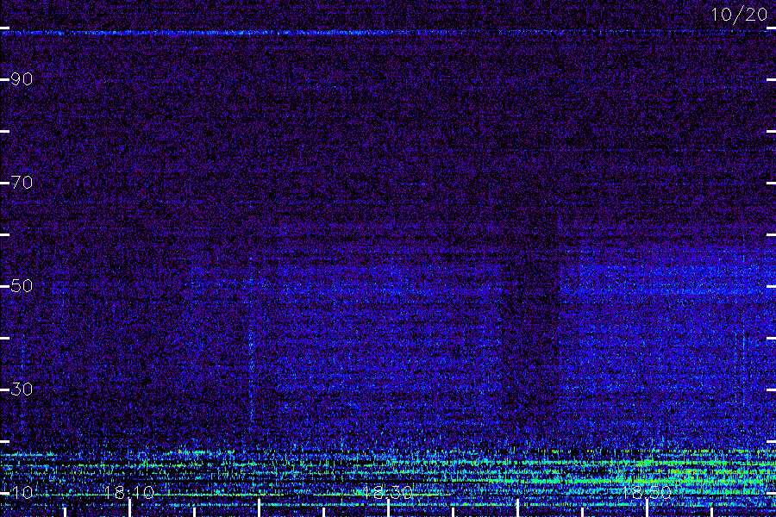Click the 30 frequency axis label
This screenshot has width=776, height=517.
point(22,389)
